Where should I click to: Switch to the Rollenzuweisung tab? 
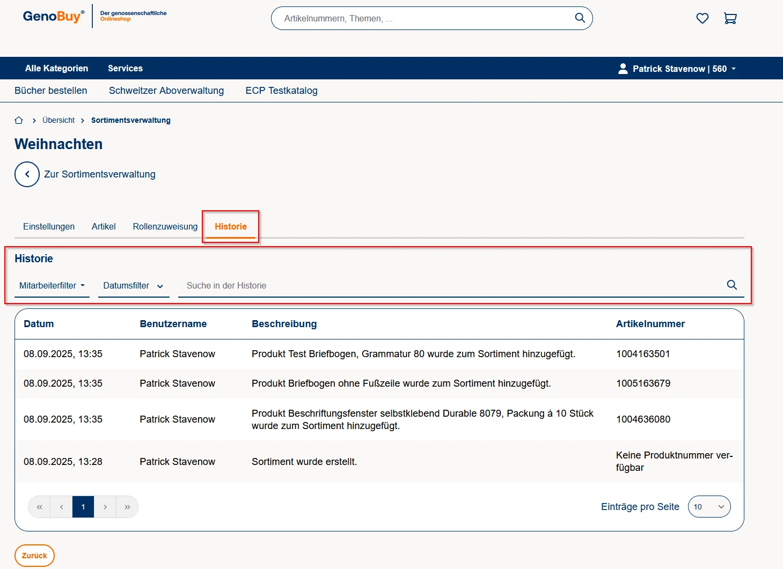tap(165, 226)
